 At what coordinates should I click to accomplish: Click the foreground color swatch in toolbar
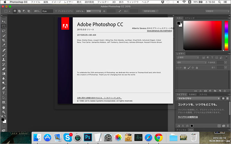[3, 120]
